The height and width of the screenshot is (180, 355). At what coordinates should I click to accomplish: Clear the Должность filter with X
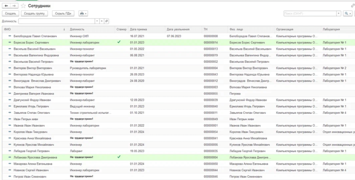[101, 21]
